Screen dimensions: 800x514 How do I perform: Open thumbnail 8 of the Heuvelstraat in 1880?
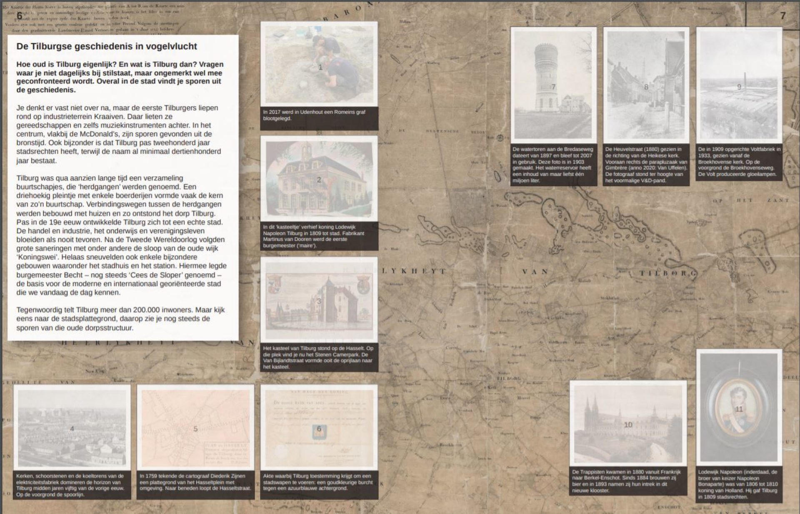[x=646, y=85]
